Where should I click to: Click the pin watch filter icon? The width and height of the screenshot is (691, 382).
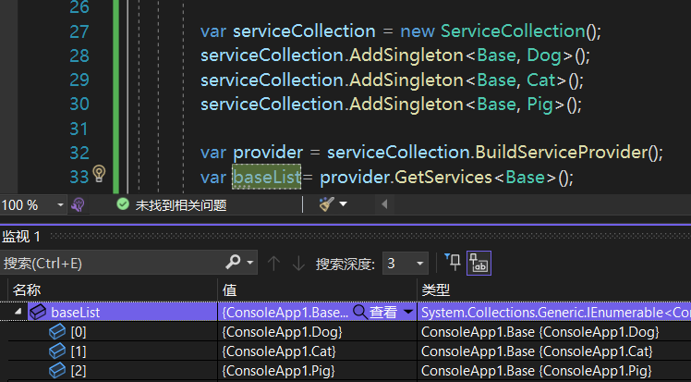pyautogui.click(x=453, y=262)
